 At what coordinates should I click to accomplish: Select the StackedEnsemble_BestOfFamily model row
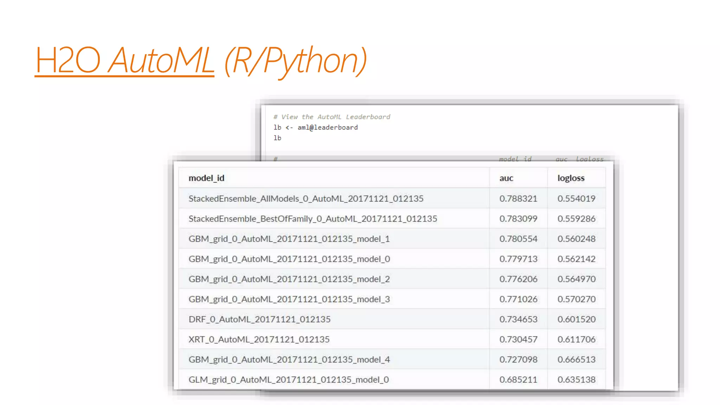click(x=313, y=219)
